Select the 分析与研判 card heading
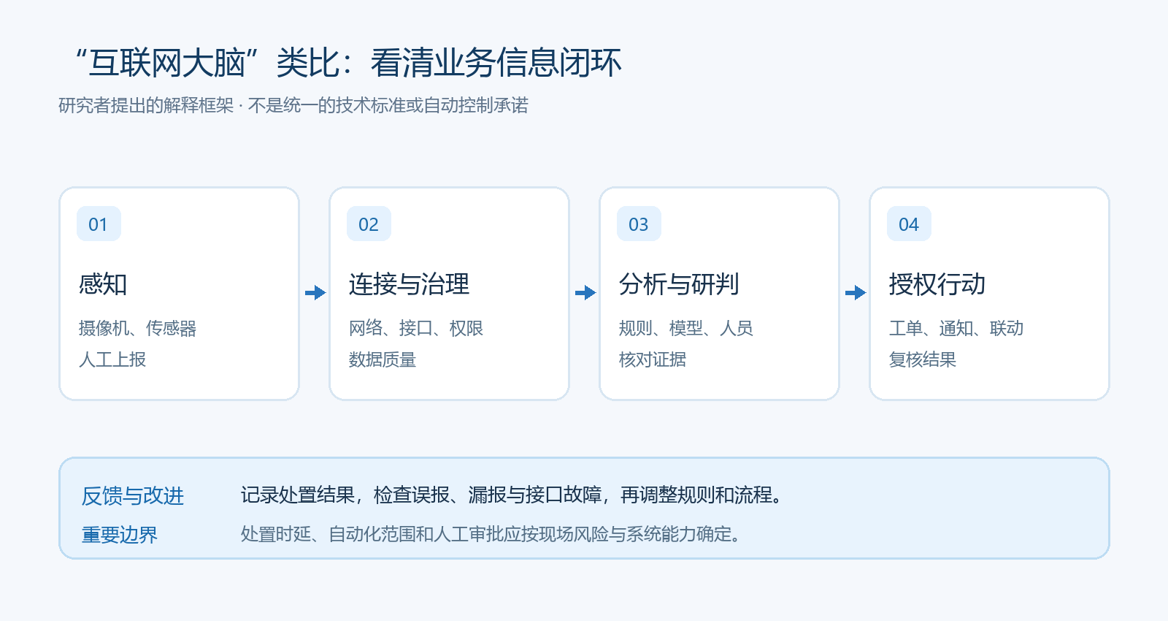Image resolution: width=1168 pixels, height=621 pixels. pyautogui.click(x=679, y=284)
